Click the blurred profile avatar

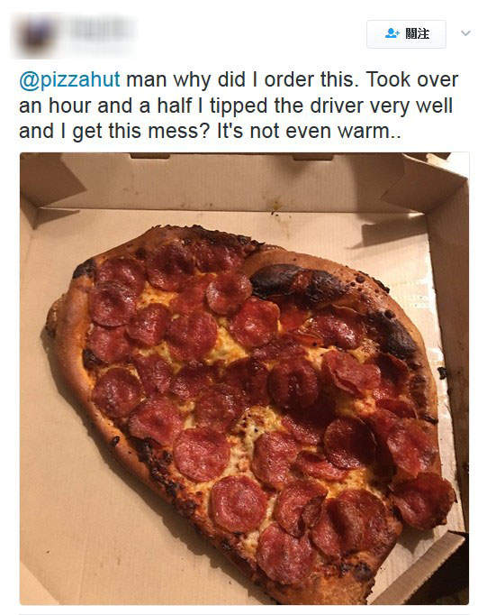coord(35,36)
